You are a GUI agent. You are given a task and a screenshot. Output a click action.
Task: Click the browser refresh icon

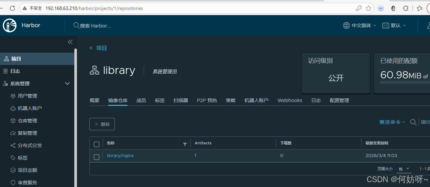click(12, 8)
